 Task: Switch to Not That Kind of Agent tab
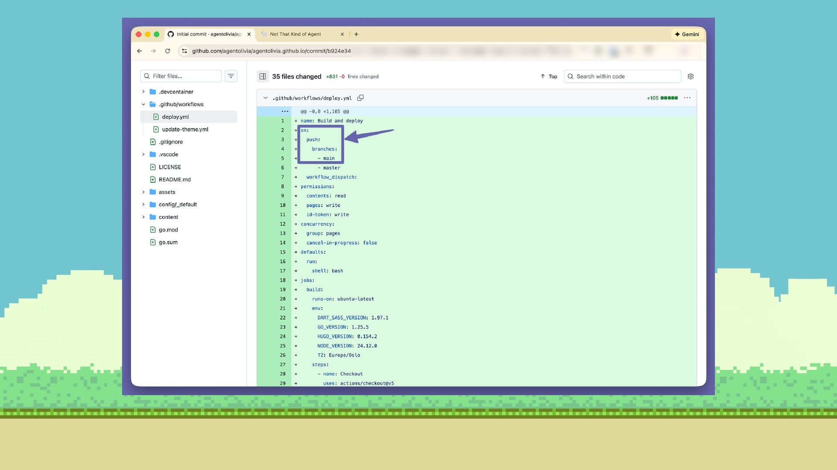[295, 34]
